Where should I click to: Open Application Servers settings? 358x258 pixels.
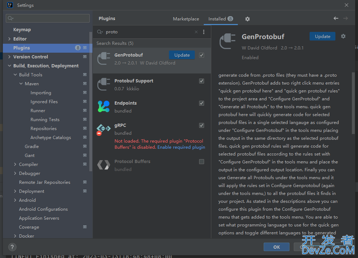click(x=39, y=218)
